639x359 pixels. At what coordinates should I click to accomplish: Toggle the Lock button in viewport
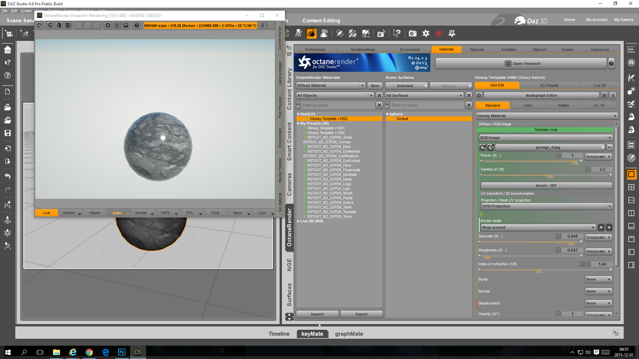click(x=262, y=213)
